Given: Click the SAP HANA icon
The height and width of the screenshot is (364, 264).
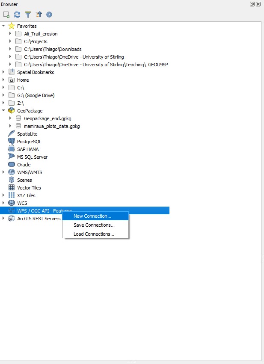Looking at the screenshot, I should pos(12,149).
